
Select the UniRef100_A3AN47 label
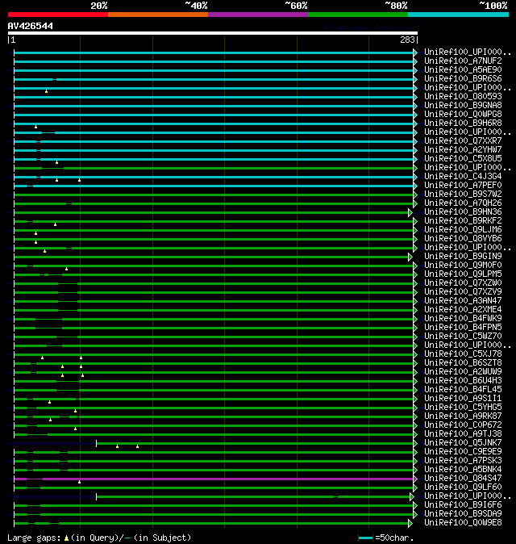click(463, 301)
